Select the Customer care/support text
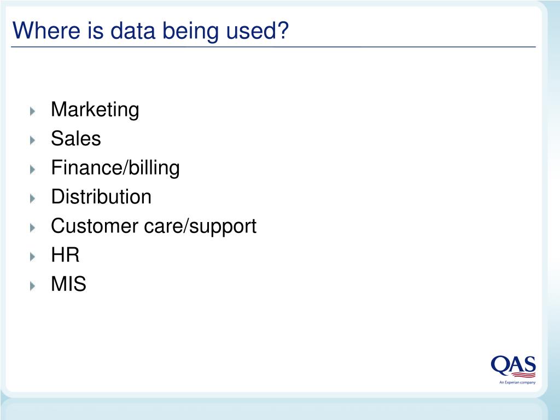 click(x=154, y=226)
